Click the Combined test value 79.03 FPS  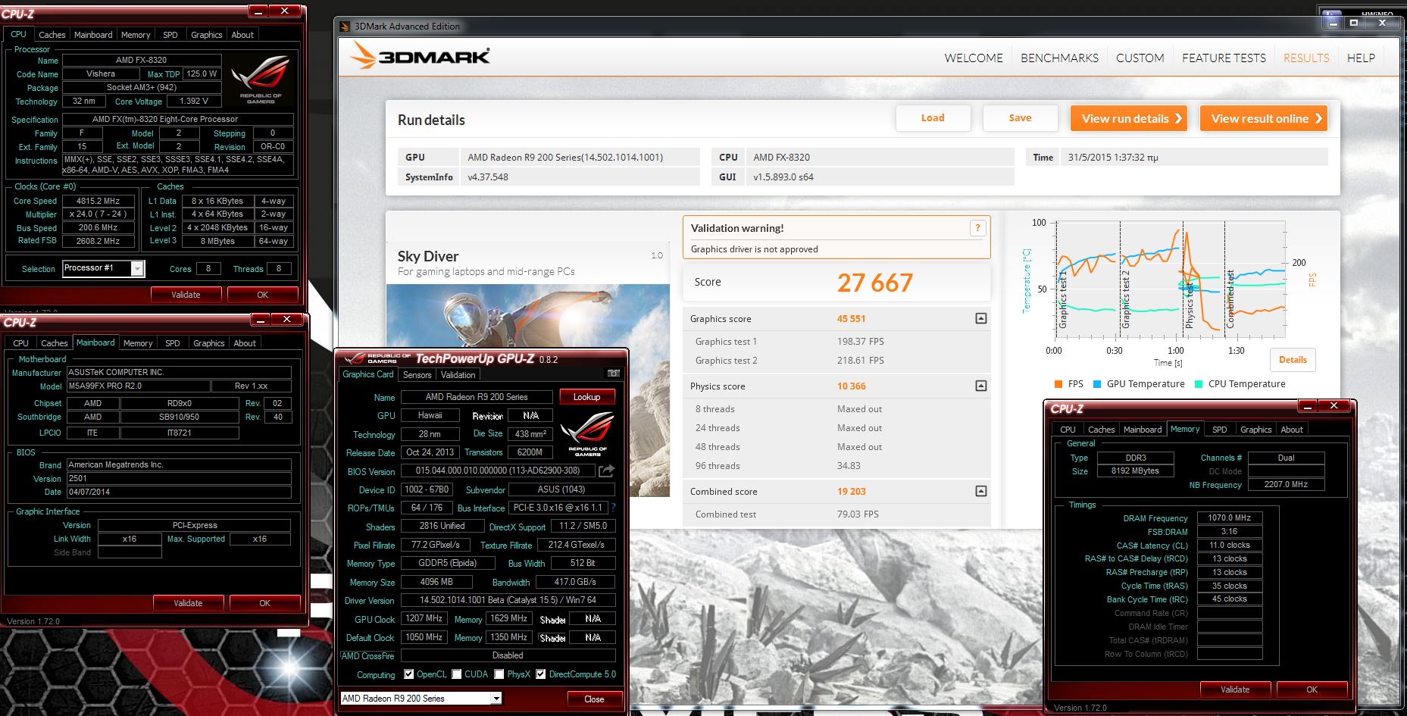coord(858,514)
